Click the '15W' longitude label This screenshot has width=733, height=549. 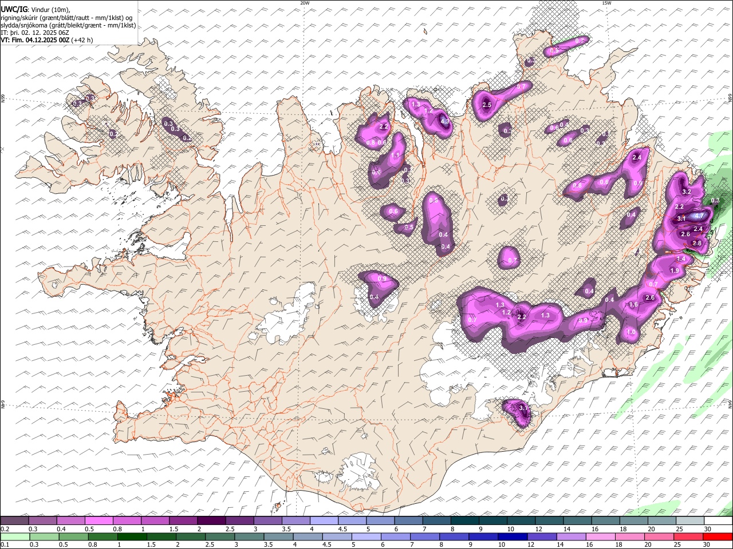[x=606, y=3]
